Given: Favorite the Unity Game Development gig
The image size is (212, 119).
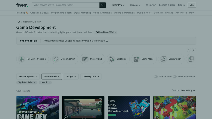Looking at the screenshot, I should coord(146,100).
